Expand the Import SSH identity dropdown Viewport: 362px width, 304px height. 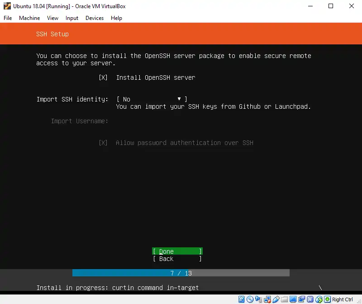point(152,99)
